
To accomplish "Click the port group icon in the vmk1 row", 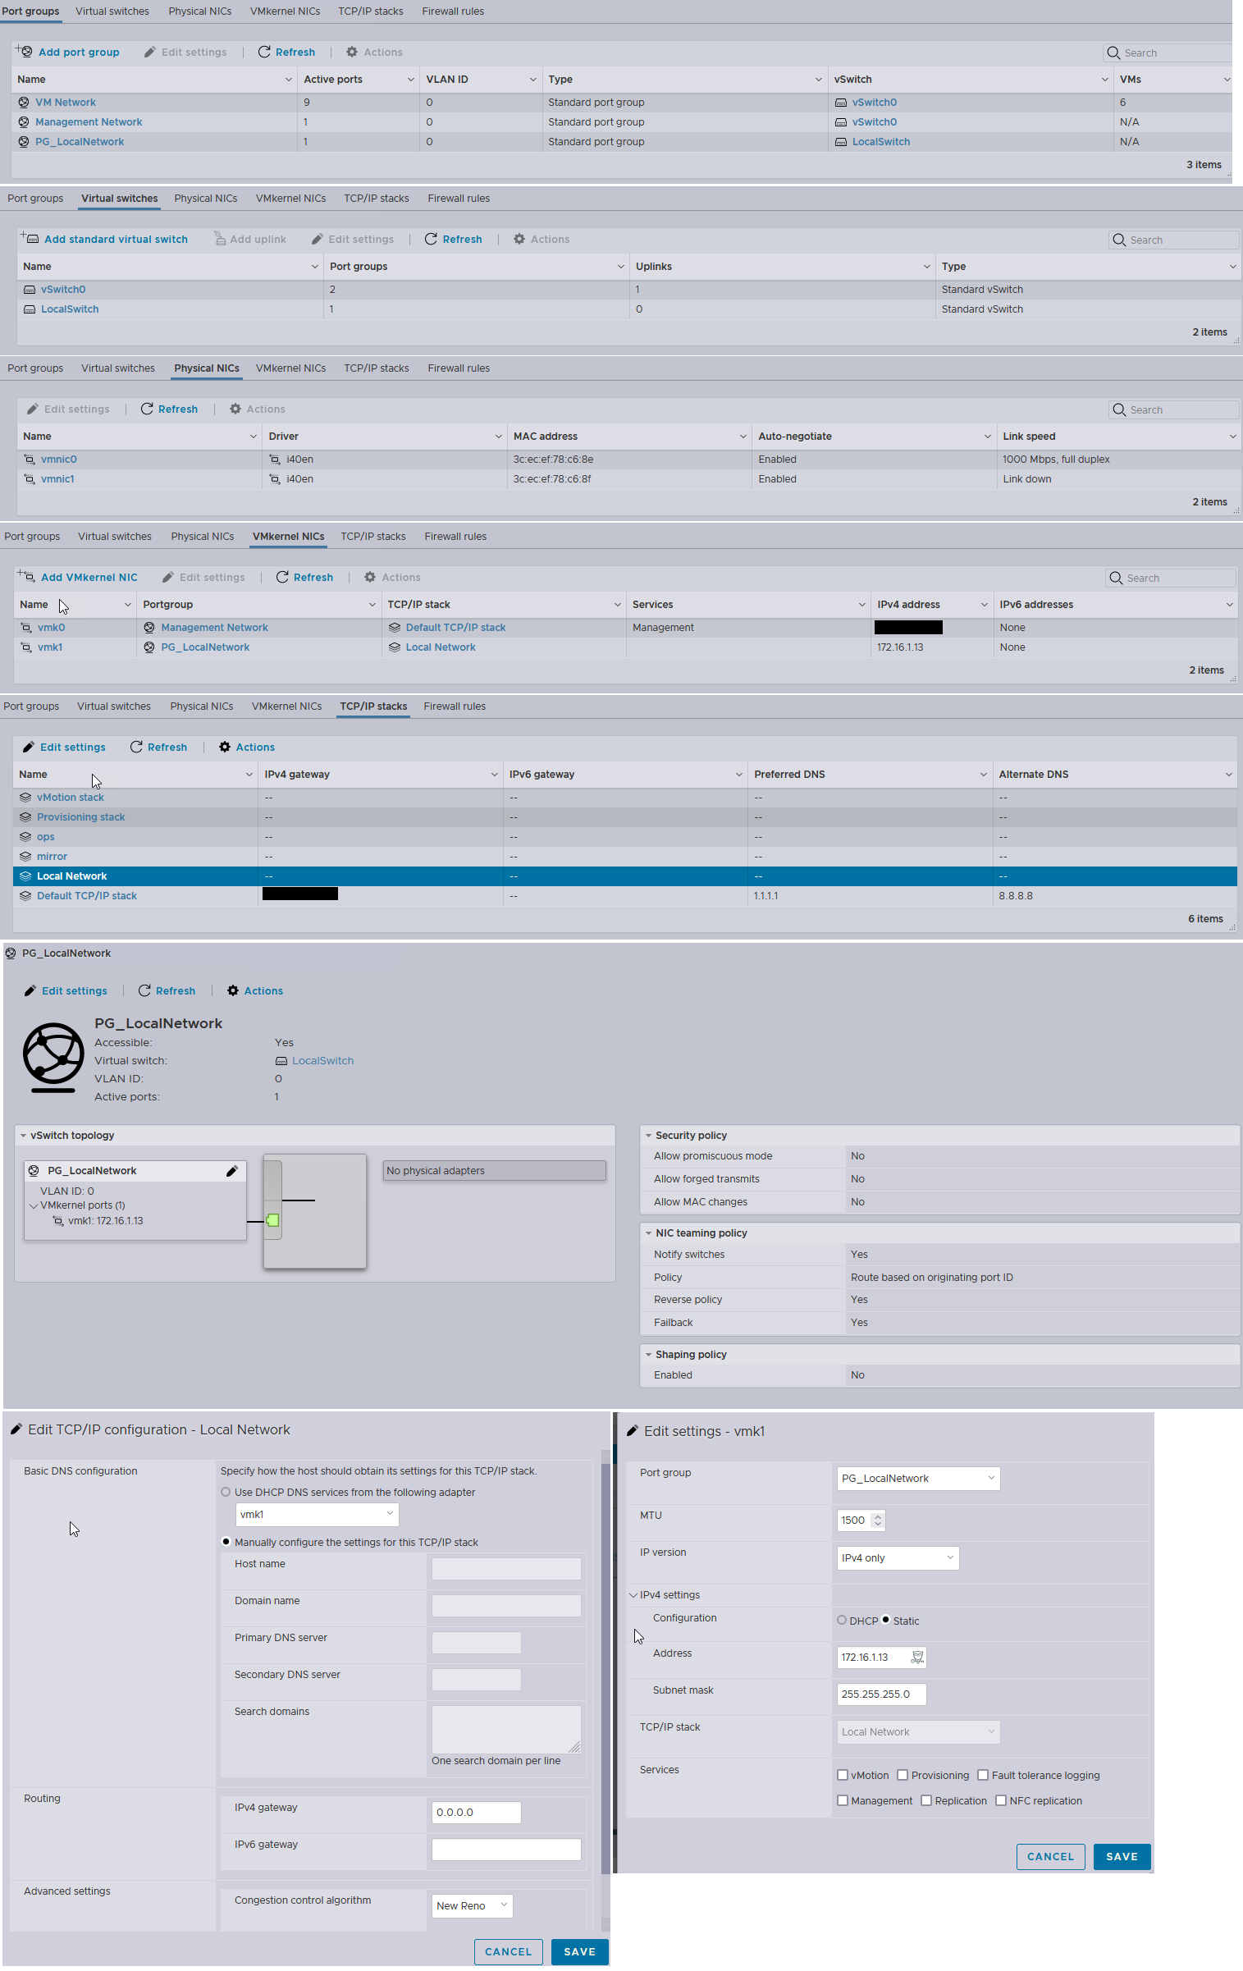I will tap(149, 647).
